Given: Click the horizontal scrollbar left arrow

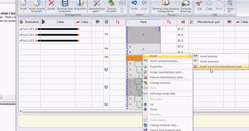Looking at the screenshot, I should point(20,111).
